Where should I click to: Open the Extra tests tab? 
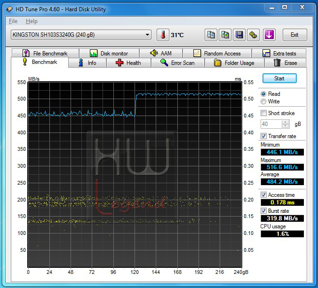[x=279, y=54]
